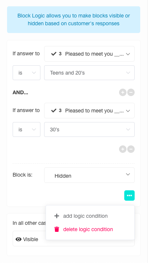
Task: Click the teal three-dots options button
Action: point(129,195)
